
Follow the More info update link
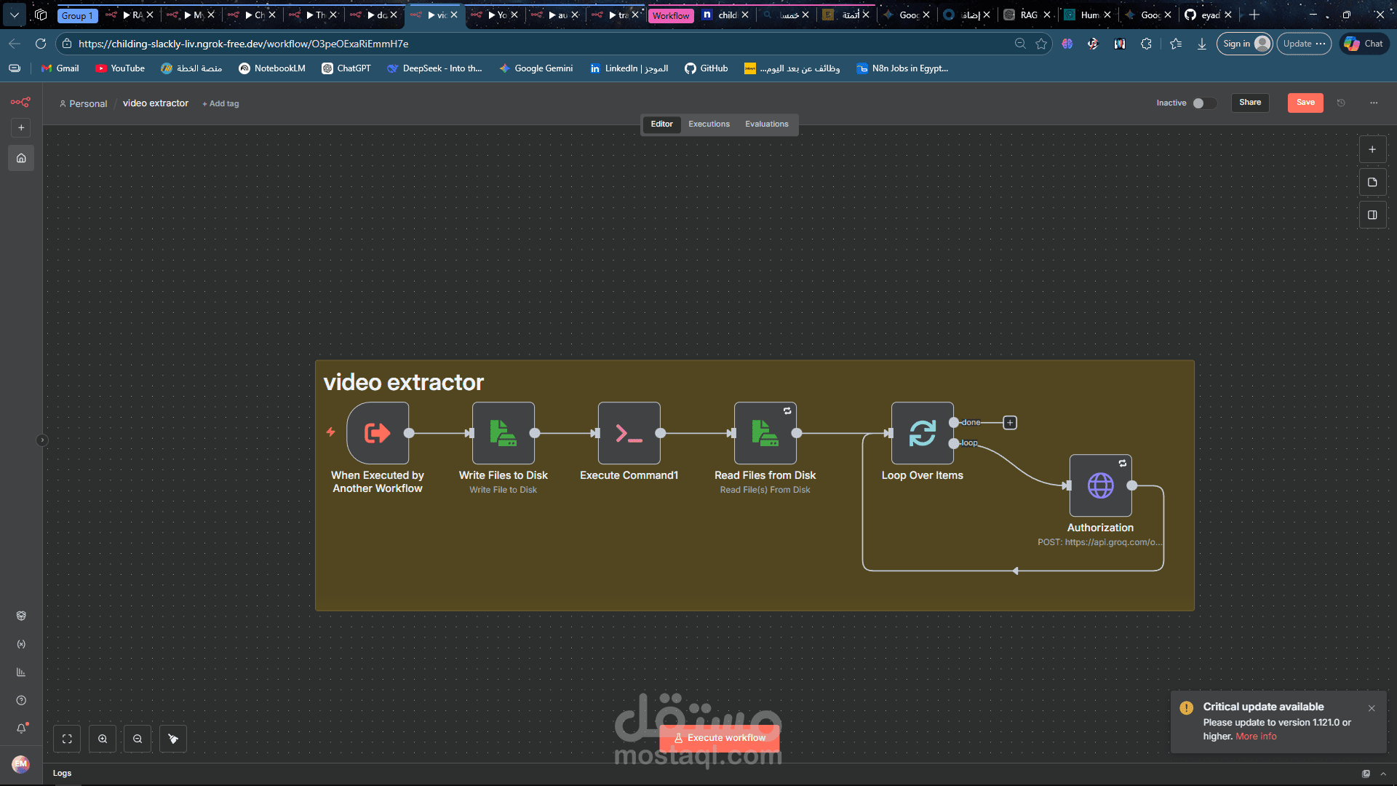coord(1256,736)
